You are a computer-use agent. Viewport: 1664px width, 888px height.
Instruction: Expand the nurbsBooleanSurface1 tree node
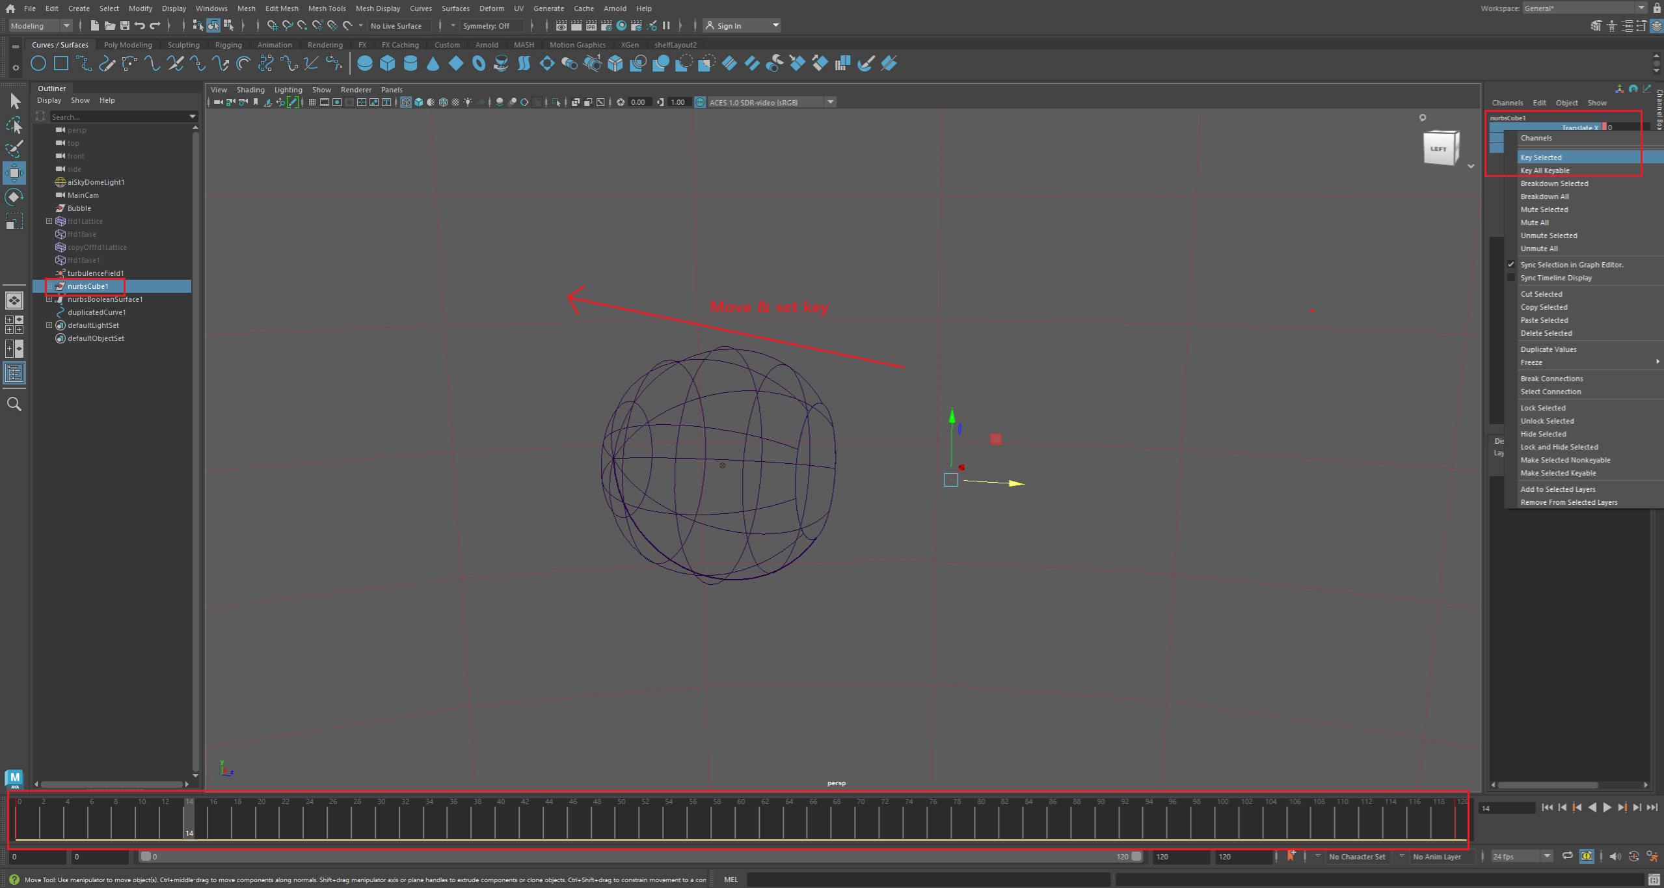coord(49,299)
